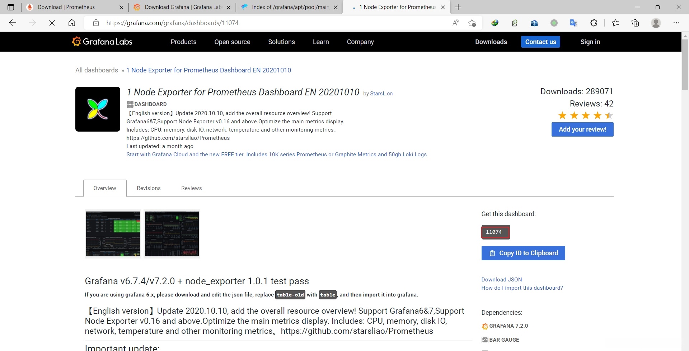Image resolution: width=689 pixels, height=351 pixels.
Task: Stop loading the page
Action: [52, 23]
